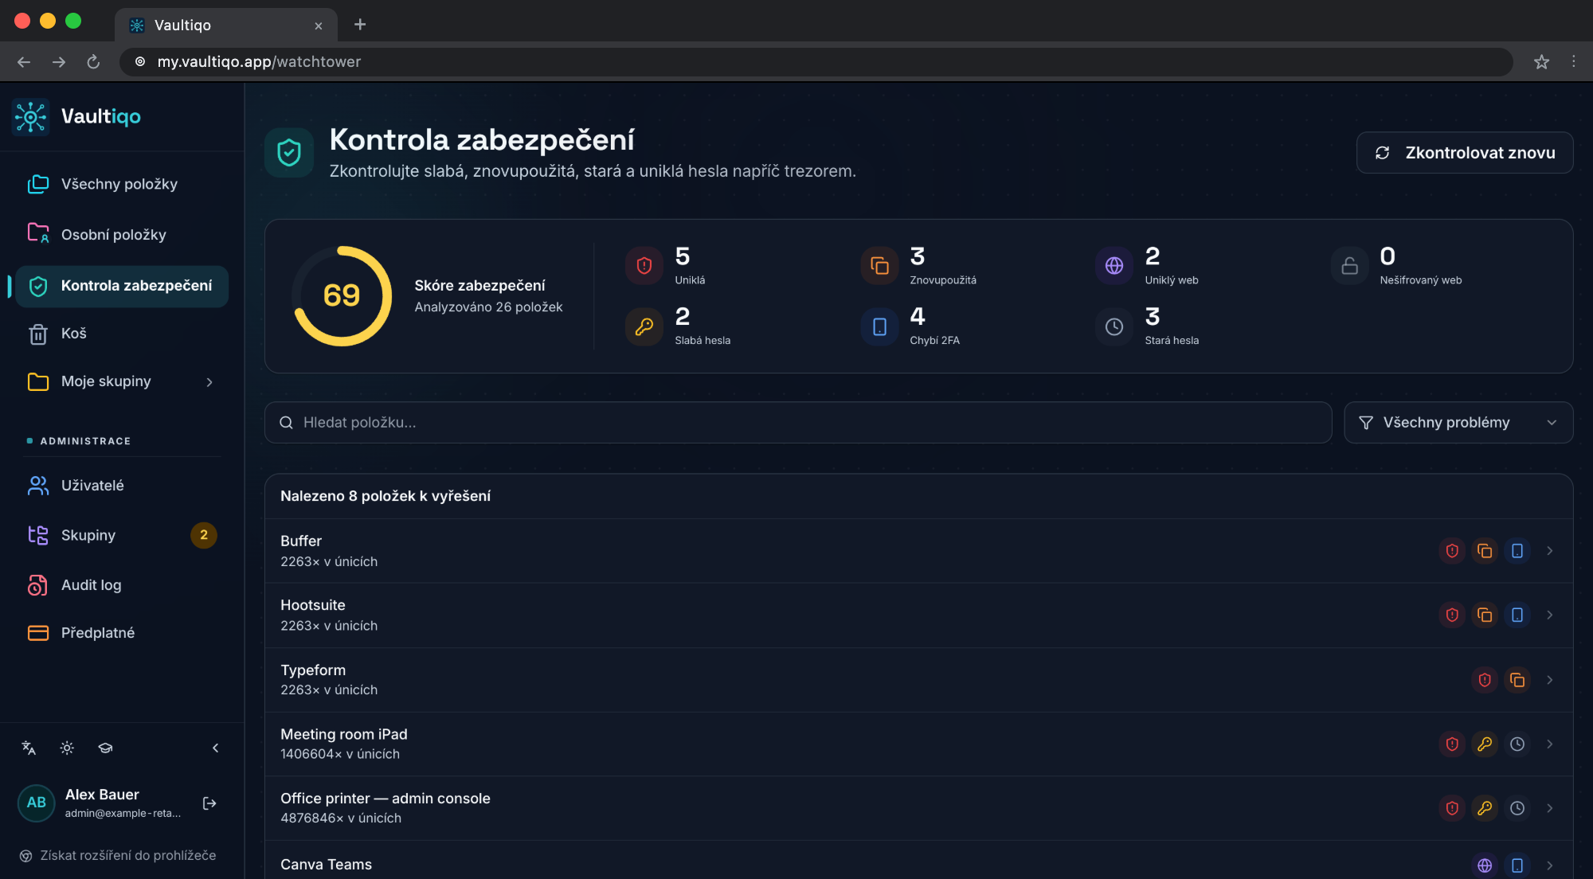Open Předplatné subscription page
Screen dimensions: 1593x879
pyautogui.click(x=122, y=633)
